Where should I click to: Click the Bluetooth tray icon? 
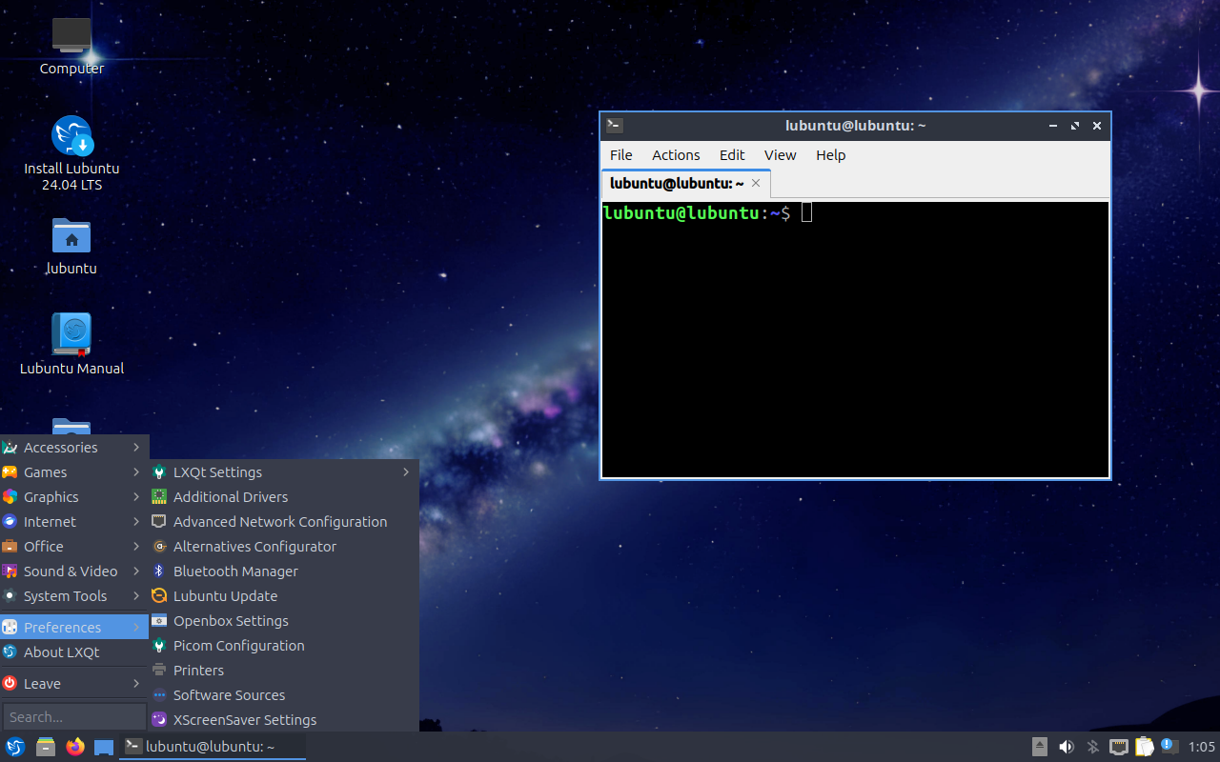[x=1093, y=747]
